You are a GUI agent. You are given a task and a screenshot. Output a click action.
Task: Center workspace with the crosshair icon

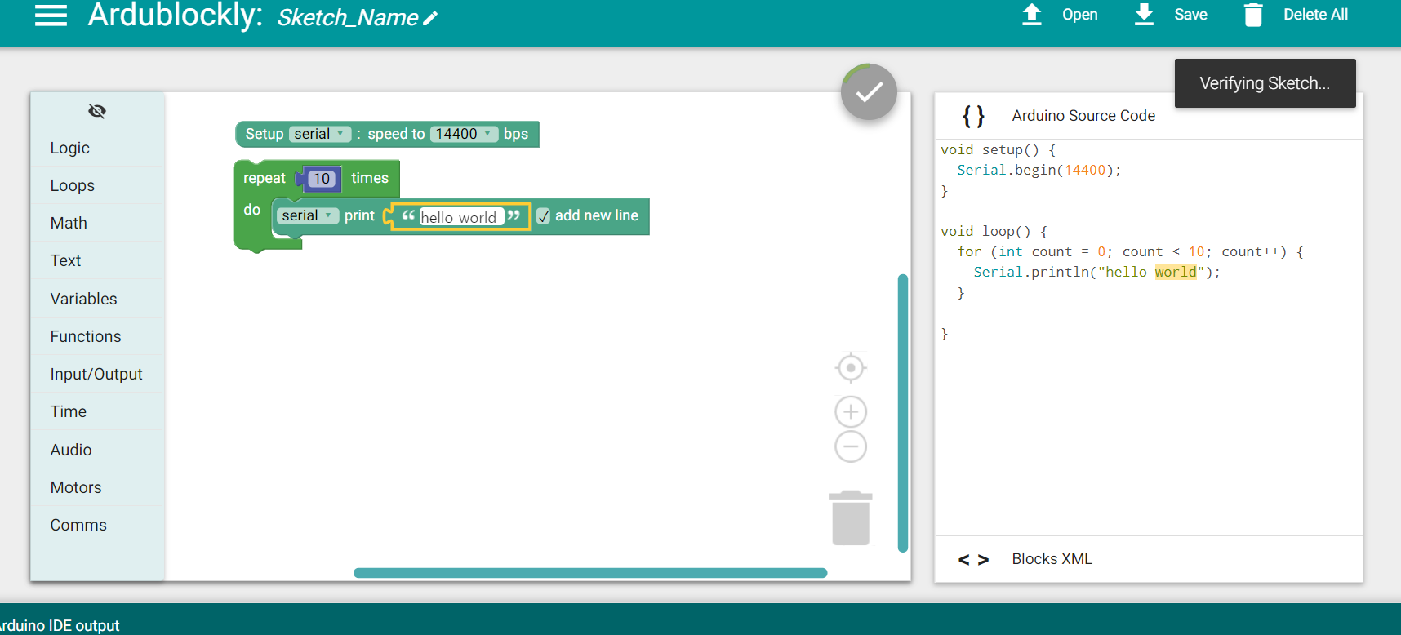pos(851,368)
